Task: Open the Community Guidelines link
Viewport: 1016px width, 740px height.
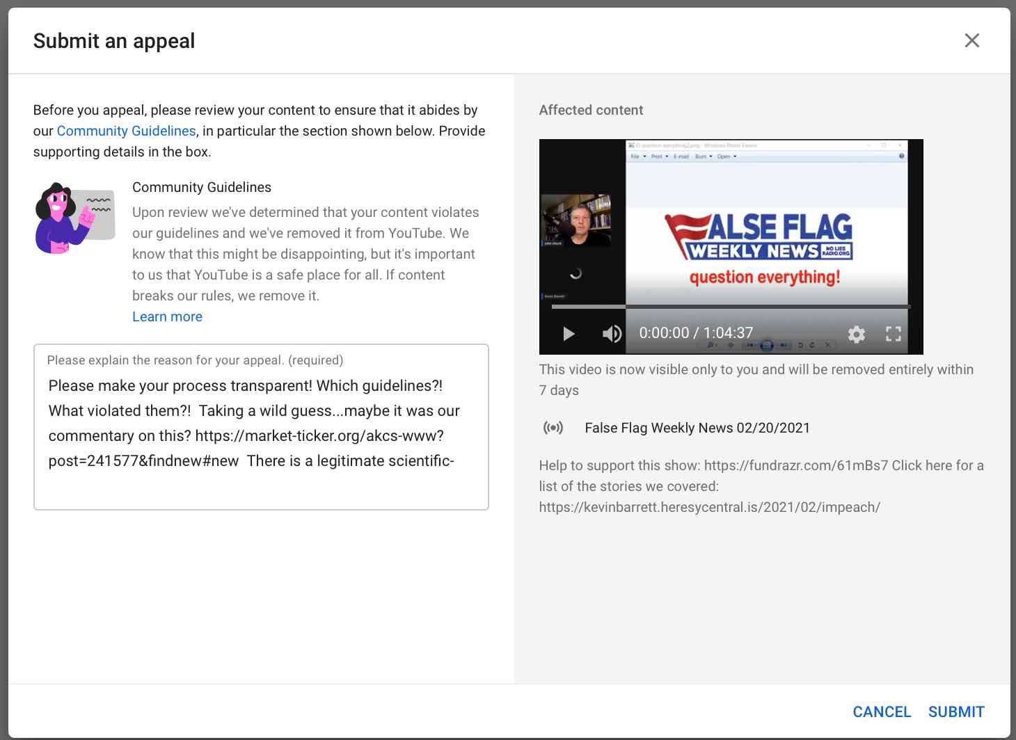Action: (126, 131)
